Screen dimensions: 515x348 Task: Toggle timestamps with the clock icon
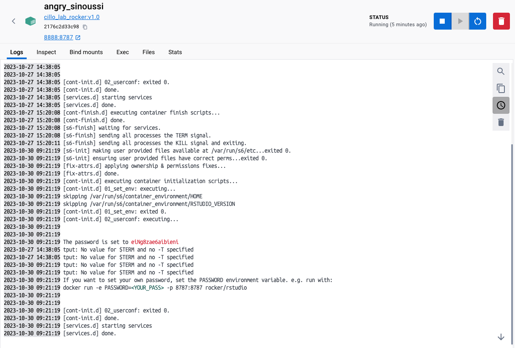tap(501, 105)
